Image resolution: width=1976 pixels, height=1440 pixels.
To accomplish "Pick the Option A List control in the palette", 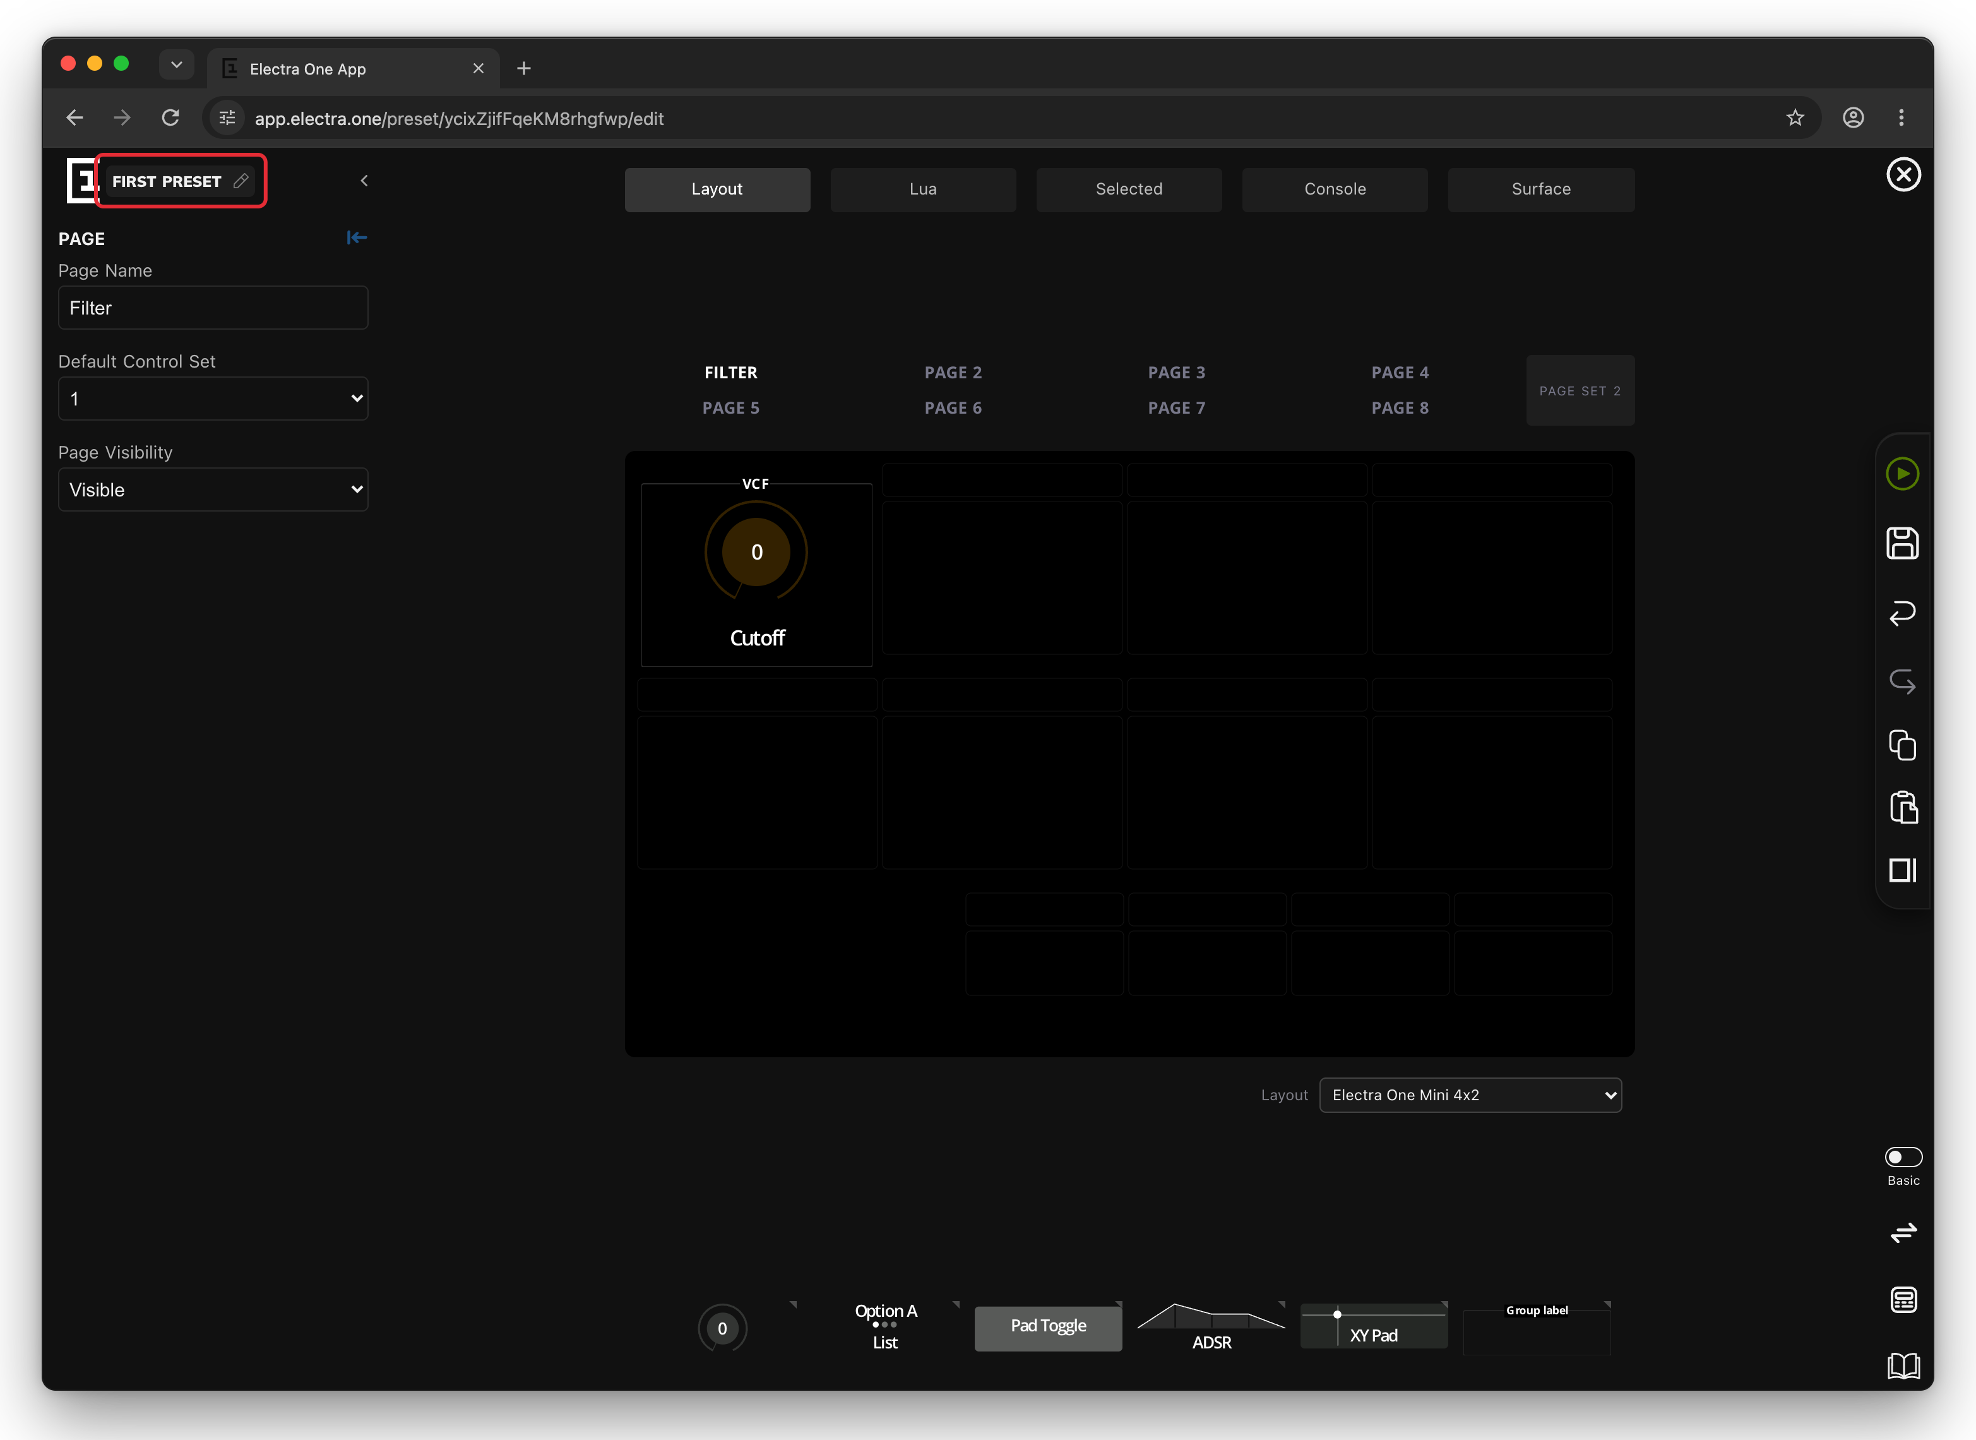I will coord(885,1326).
